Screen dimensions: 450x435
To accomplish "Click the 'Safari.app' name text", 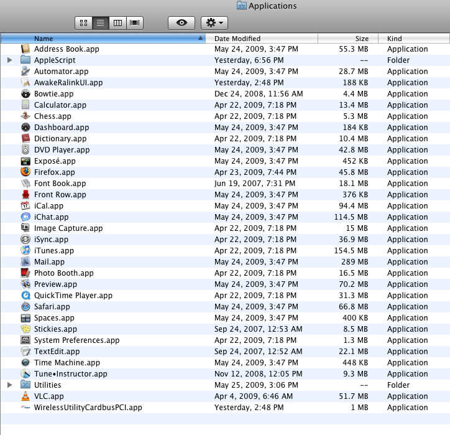I will [52, 307].
